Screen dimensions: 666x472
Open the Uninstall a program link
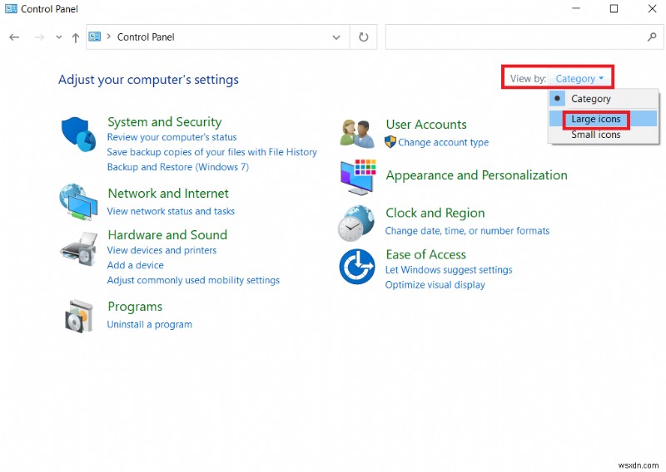150,324
